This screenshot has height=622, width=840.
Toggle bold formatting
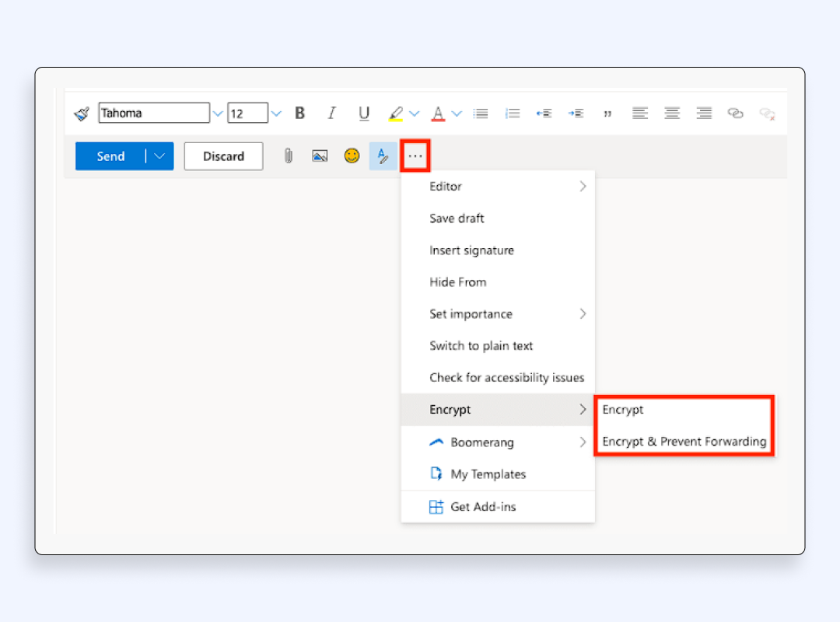(299, 114)
